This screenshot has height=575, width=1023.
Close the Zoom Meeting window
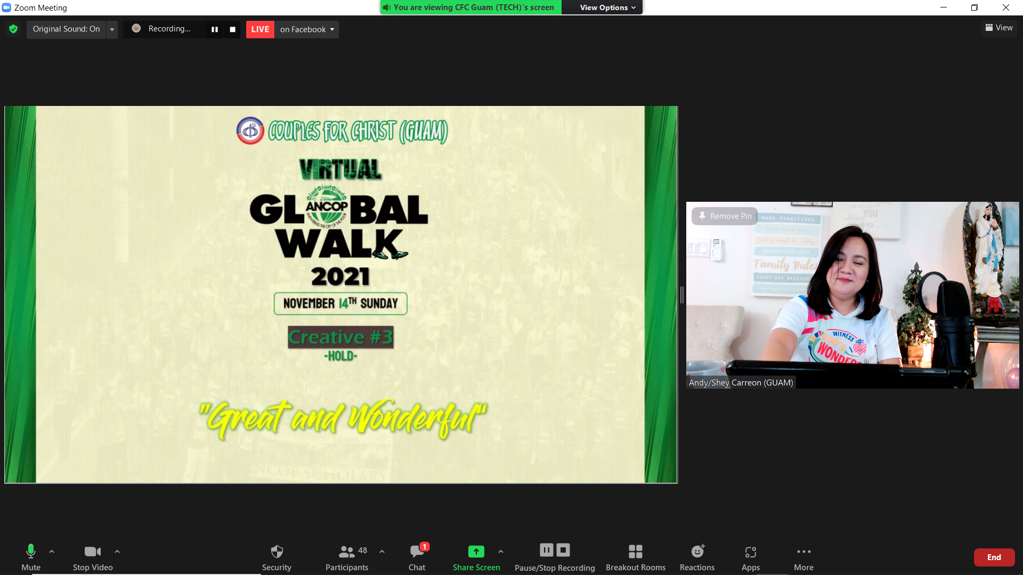(x=1006, y=7)
